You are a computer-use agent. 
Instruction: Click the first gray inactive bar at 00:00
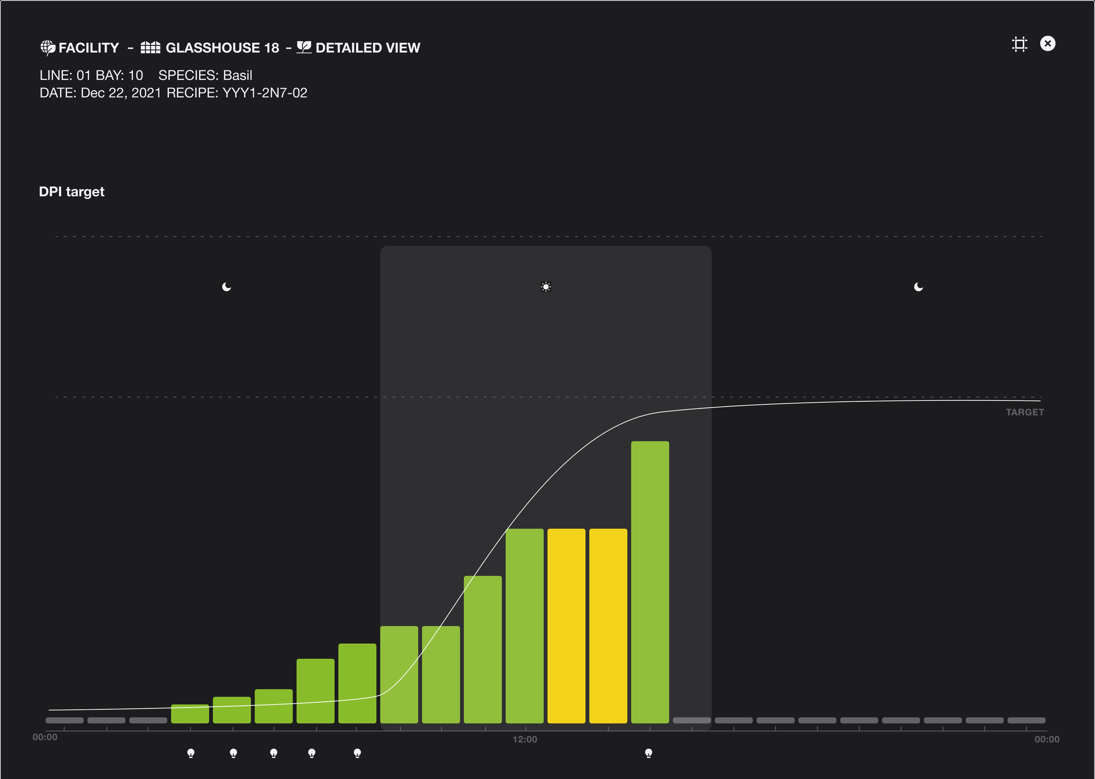[64, 720]
